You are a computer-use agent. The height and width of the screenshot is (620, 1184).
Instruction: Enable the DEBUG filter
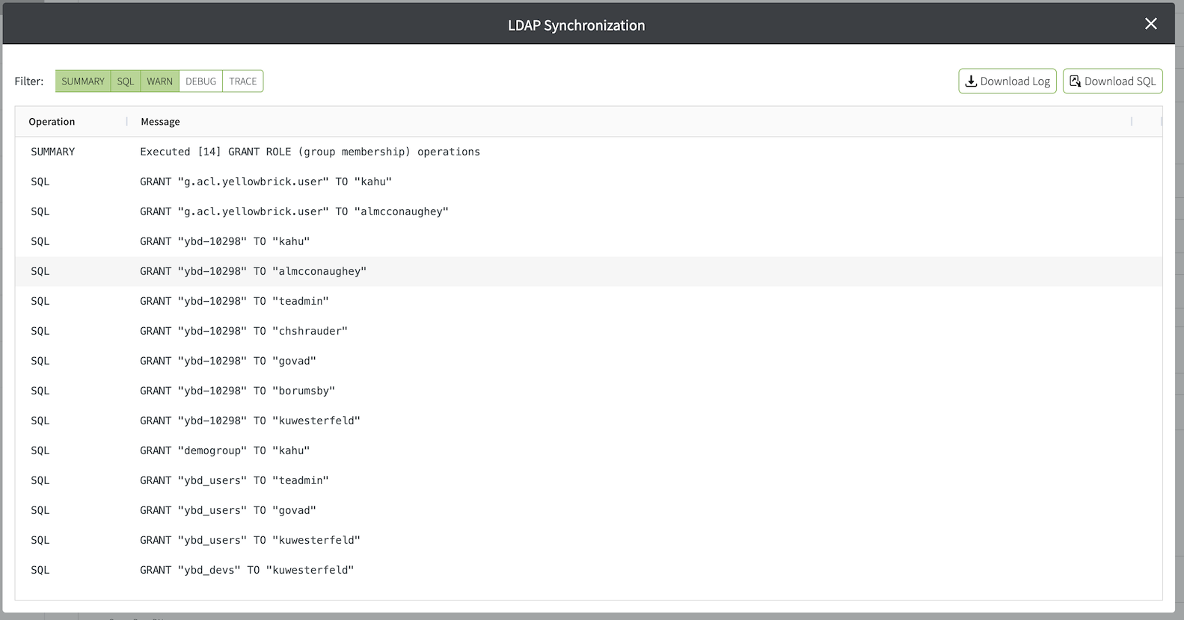tap(200, 81)
